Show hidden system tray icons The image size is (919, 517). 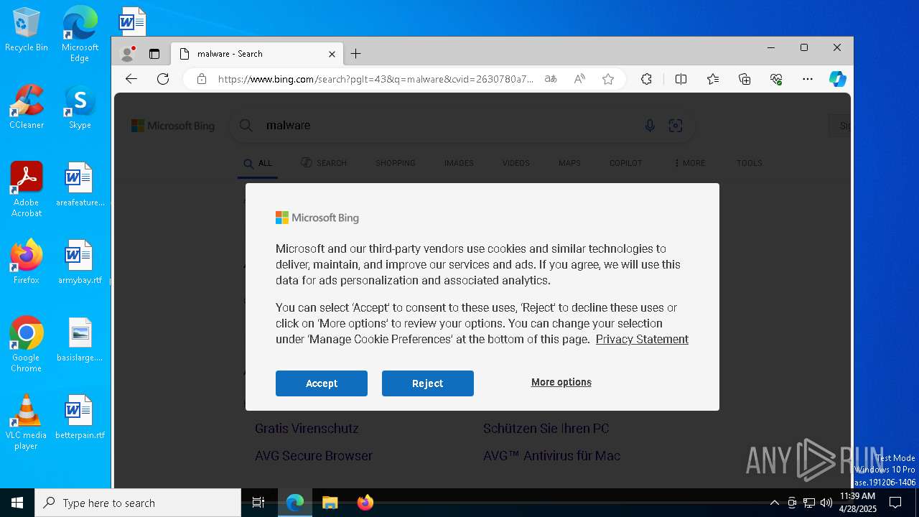(x=774, y=503)
